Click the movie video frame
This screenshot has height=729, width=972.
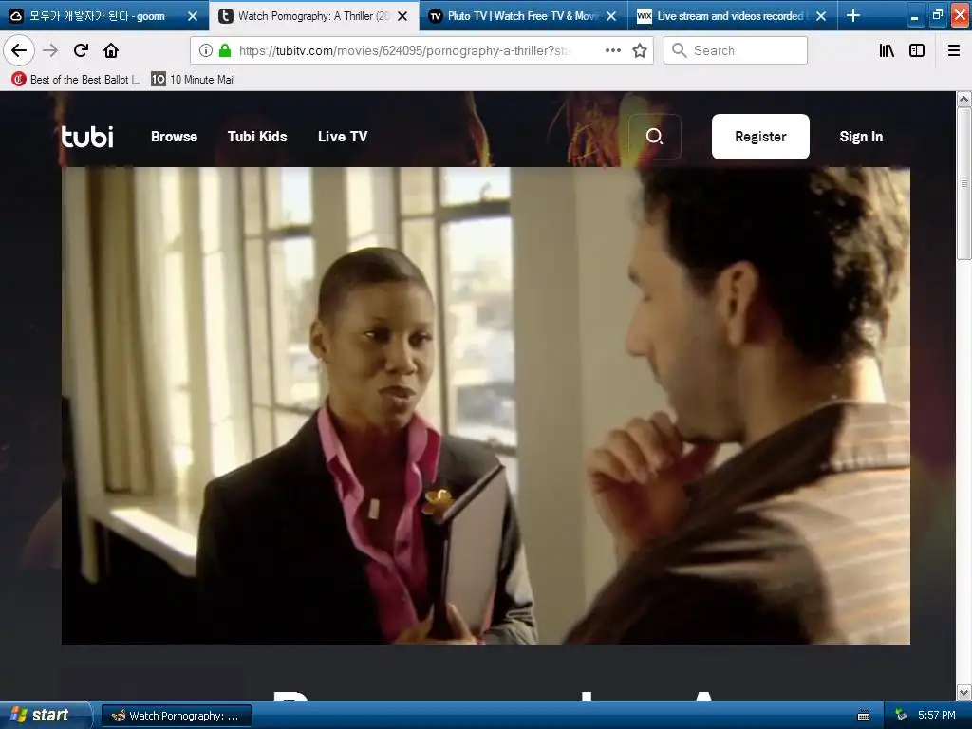tap(485, 405)
